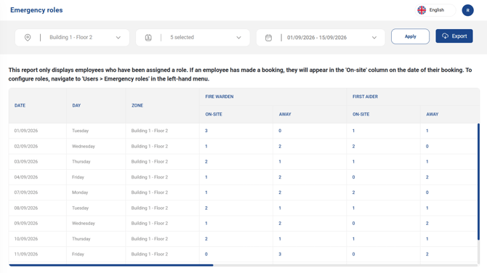This screenshot has height=273, width=487.
Task: Click the vertical table scrollbar
Action: pos(478,182)
